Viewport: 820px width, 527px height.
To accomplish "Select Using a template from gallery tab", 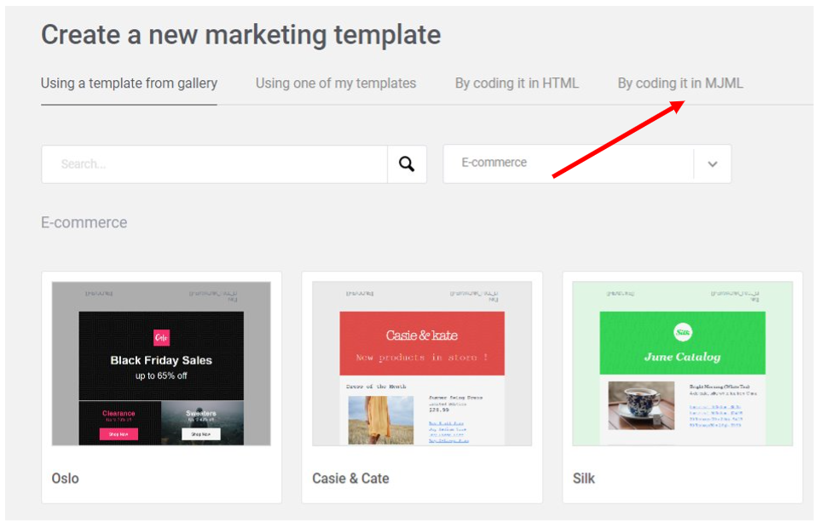I will click(130, 83).
